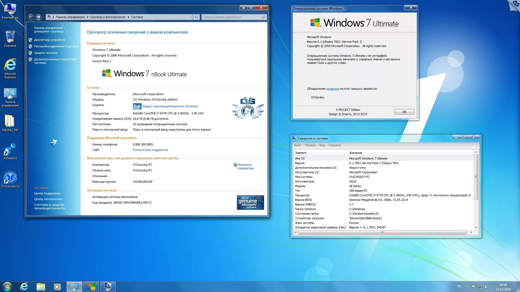Screen dimensions: 520x292
Task: Click the 5,9 performance index badge
Action: pyautogui.click(x=137, y=106)
